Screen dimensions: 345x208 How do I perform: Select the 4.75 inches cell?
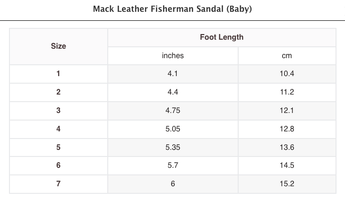[172, 111]
